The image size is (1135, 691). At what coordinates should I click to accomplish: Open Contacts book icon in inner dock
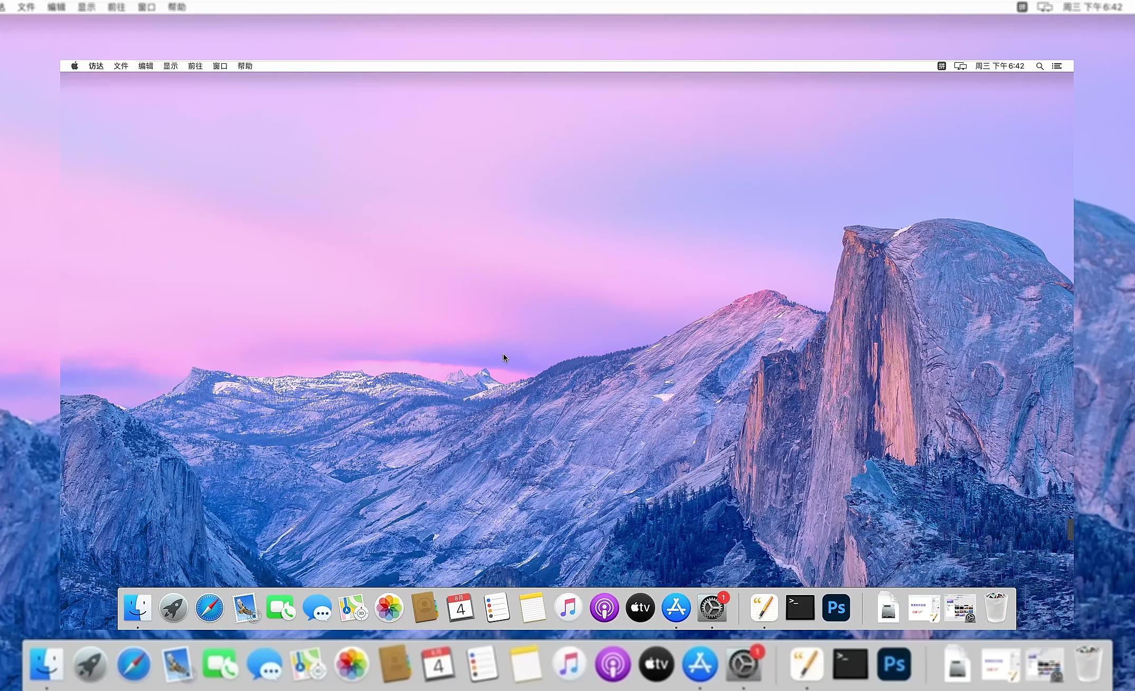[x=425, y=608]
